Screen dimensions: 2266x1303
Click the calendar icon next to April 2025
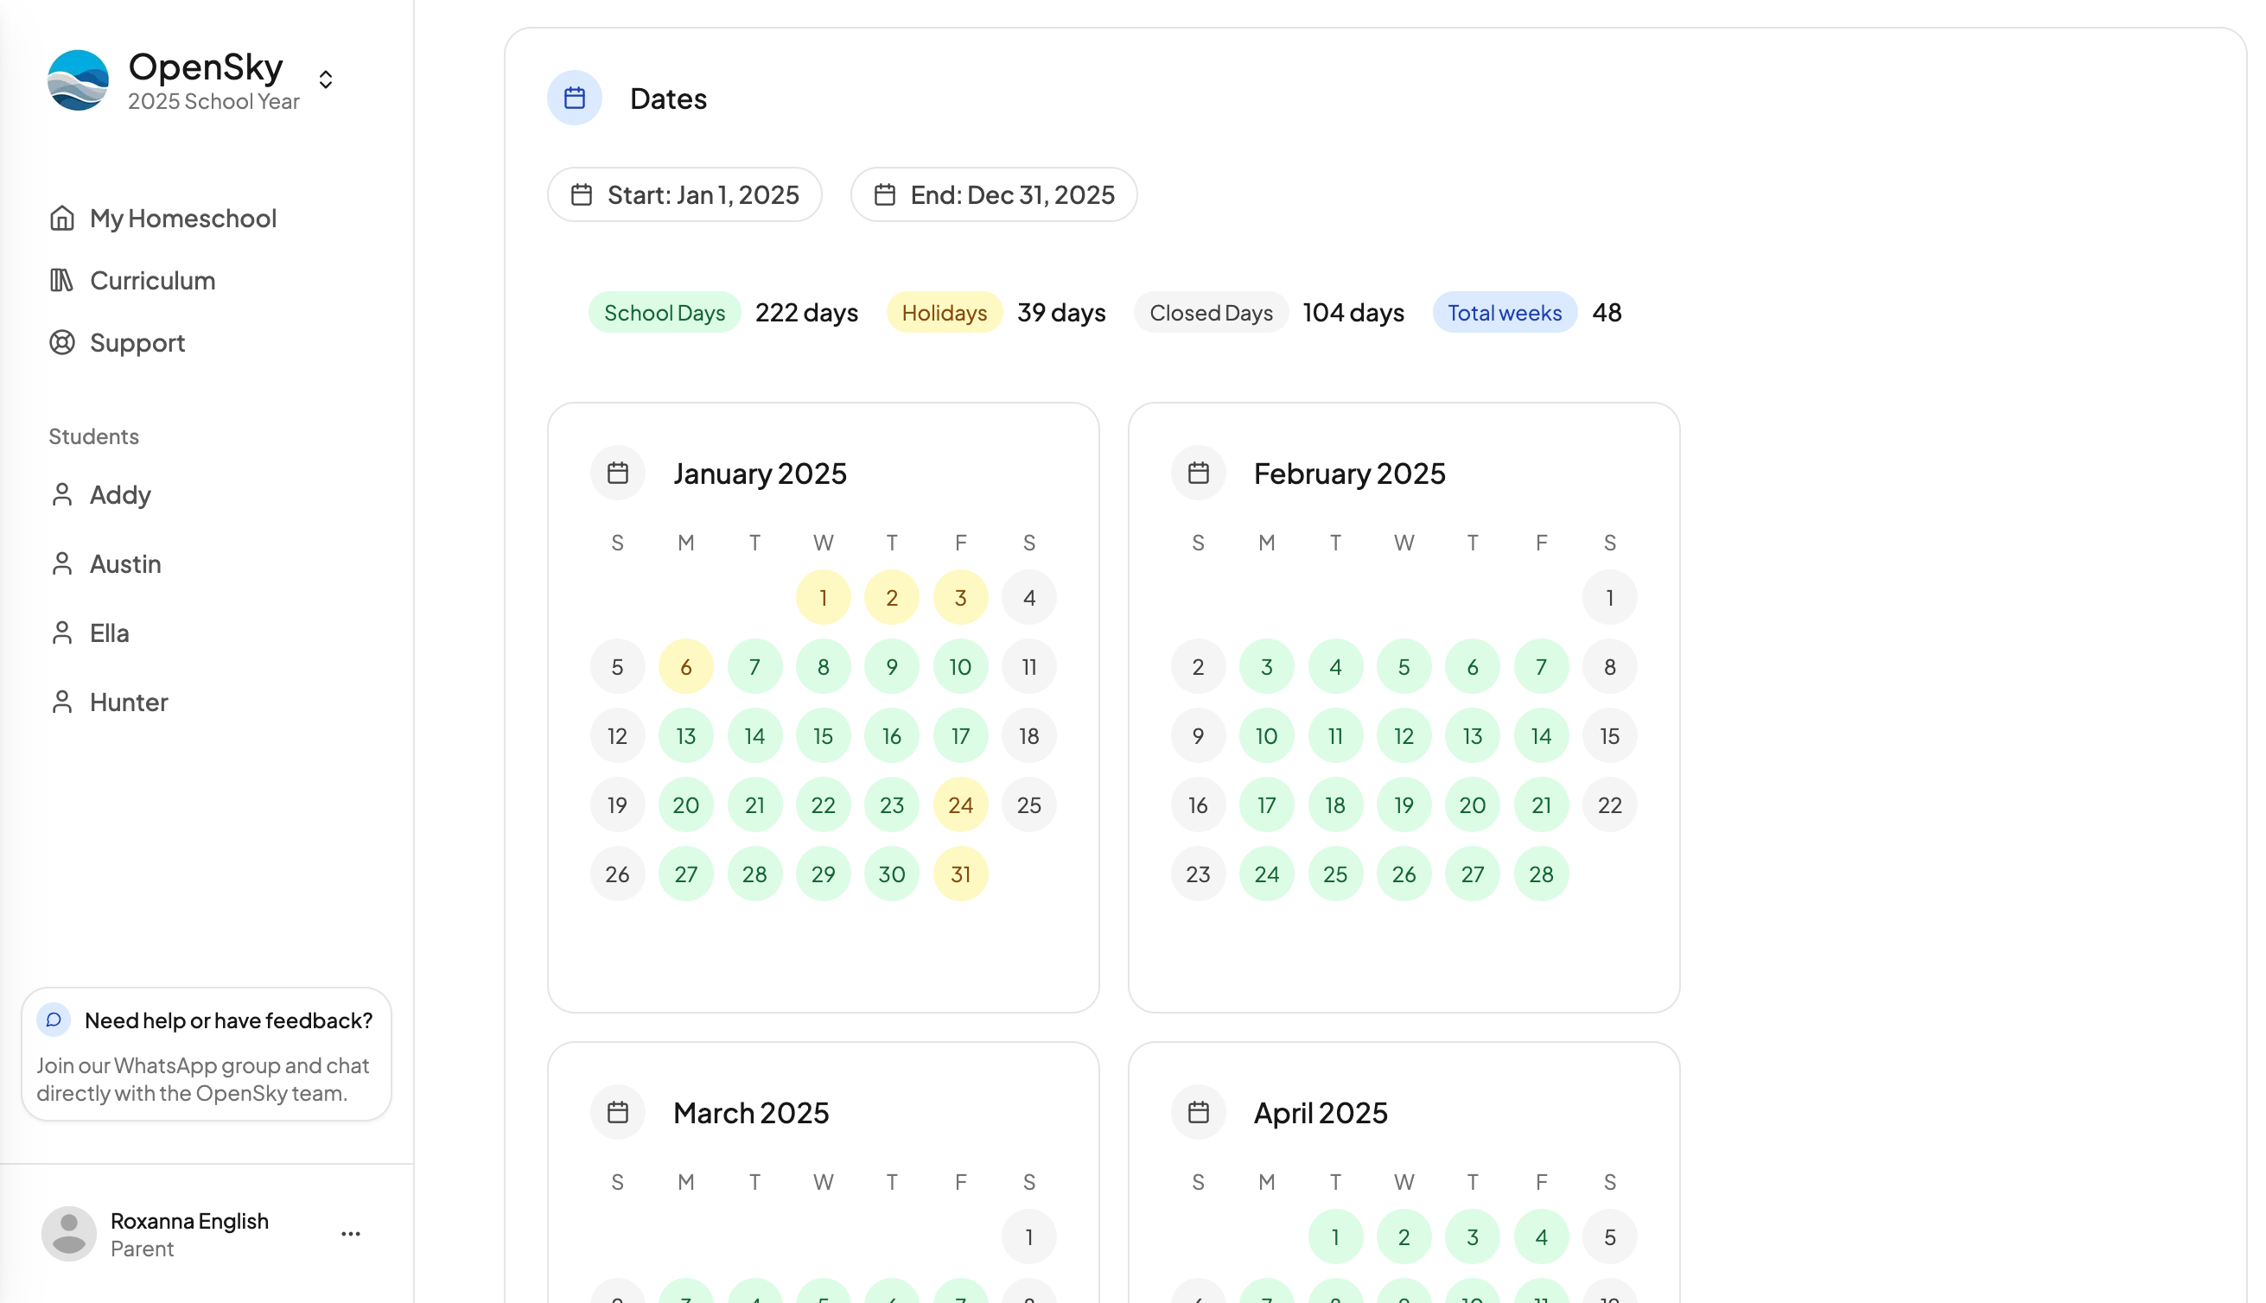pyautogui.click(x=1198, y=1111)
